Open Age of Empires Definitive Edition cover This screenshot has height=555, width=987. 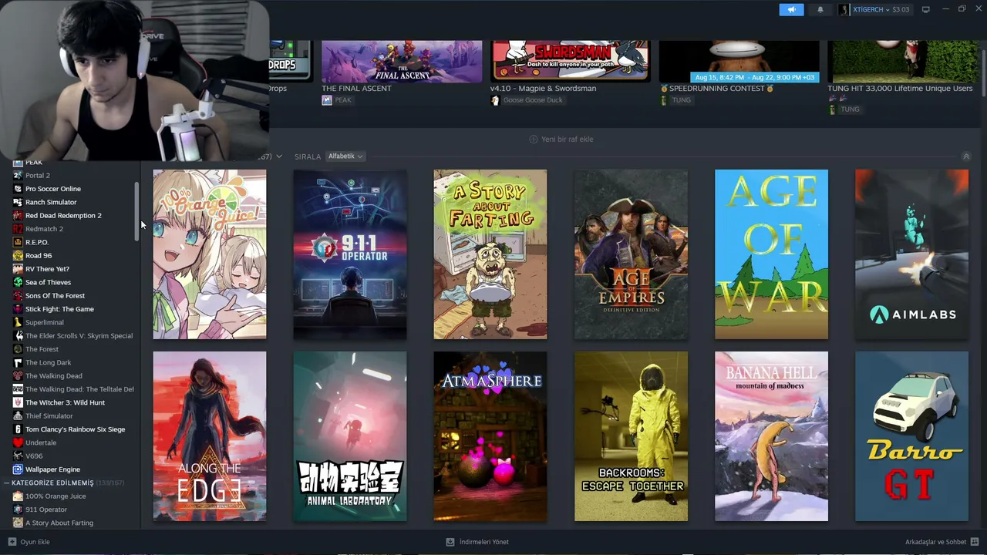point(631,254)
